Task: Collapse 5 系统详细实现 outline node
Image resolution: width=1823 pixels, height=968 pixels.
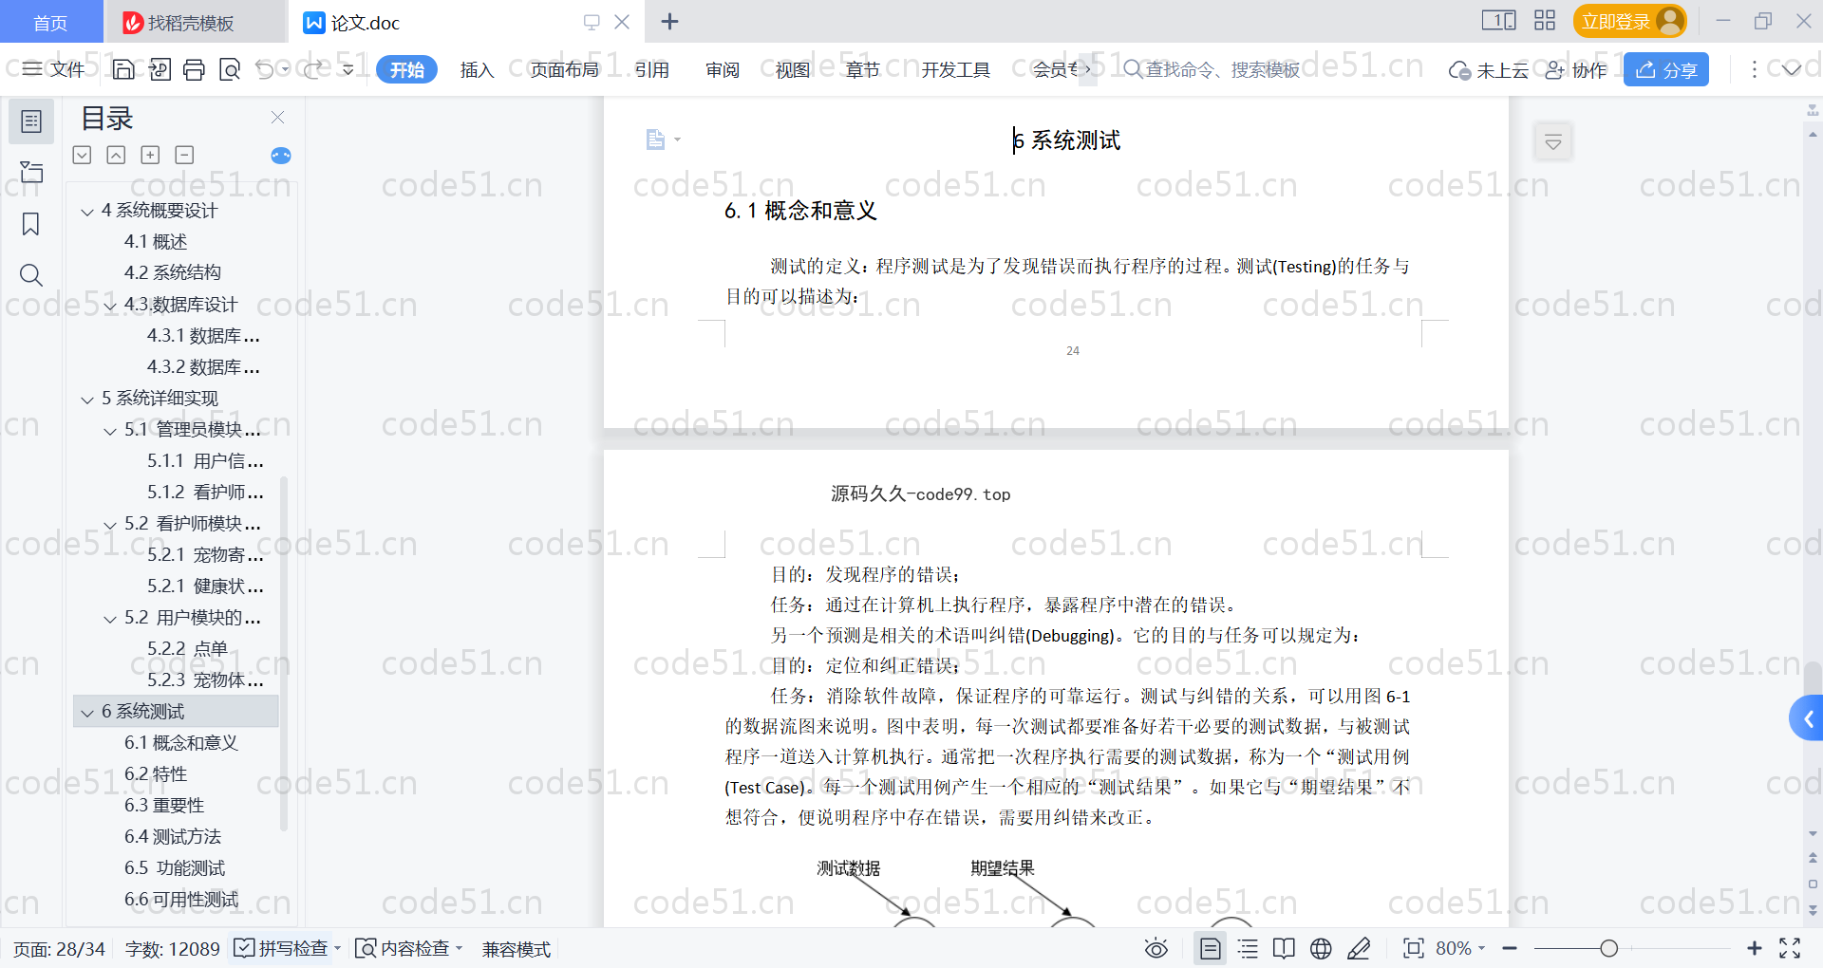Action: [x=87, y=399]
